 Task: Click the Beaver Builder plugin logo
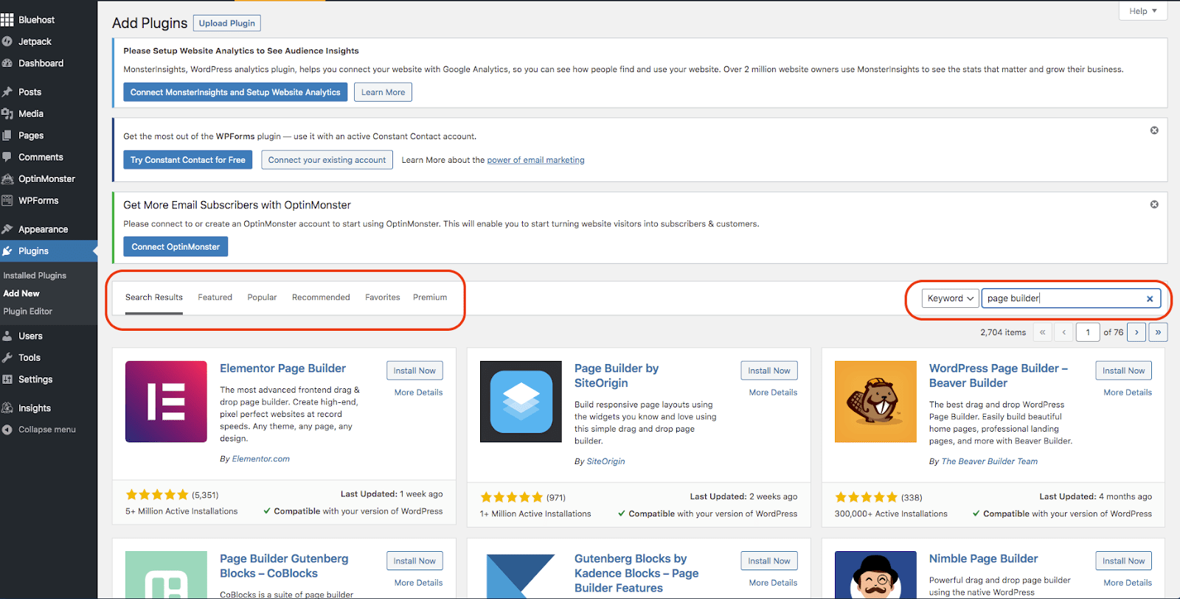coord(875,402)
